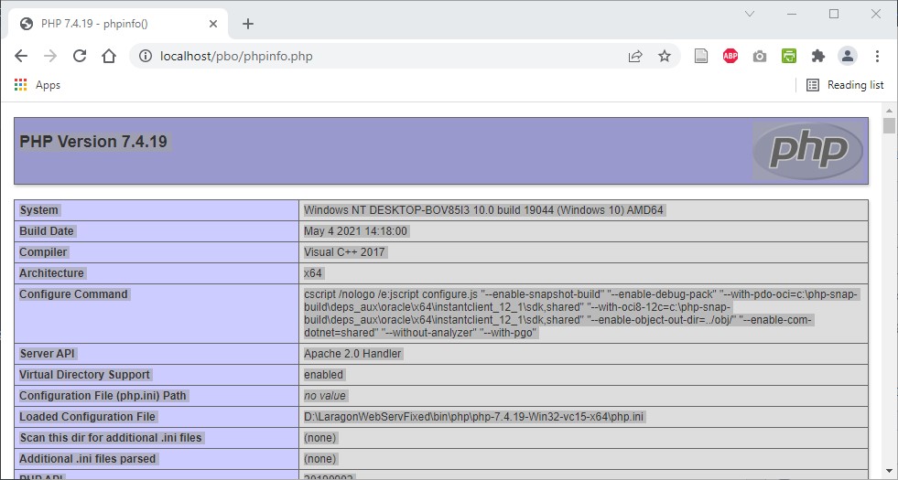Expand the tab search chevron
Image resolution: width=898 pixels, height=480 pixels.
749,14
